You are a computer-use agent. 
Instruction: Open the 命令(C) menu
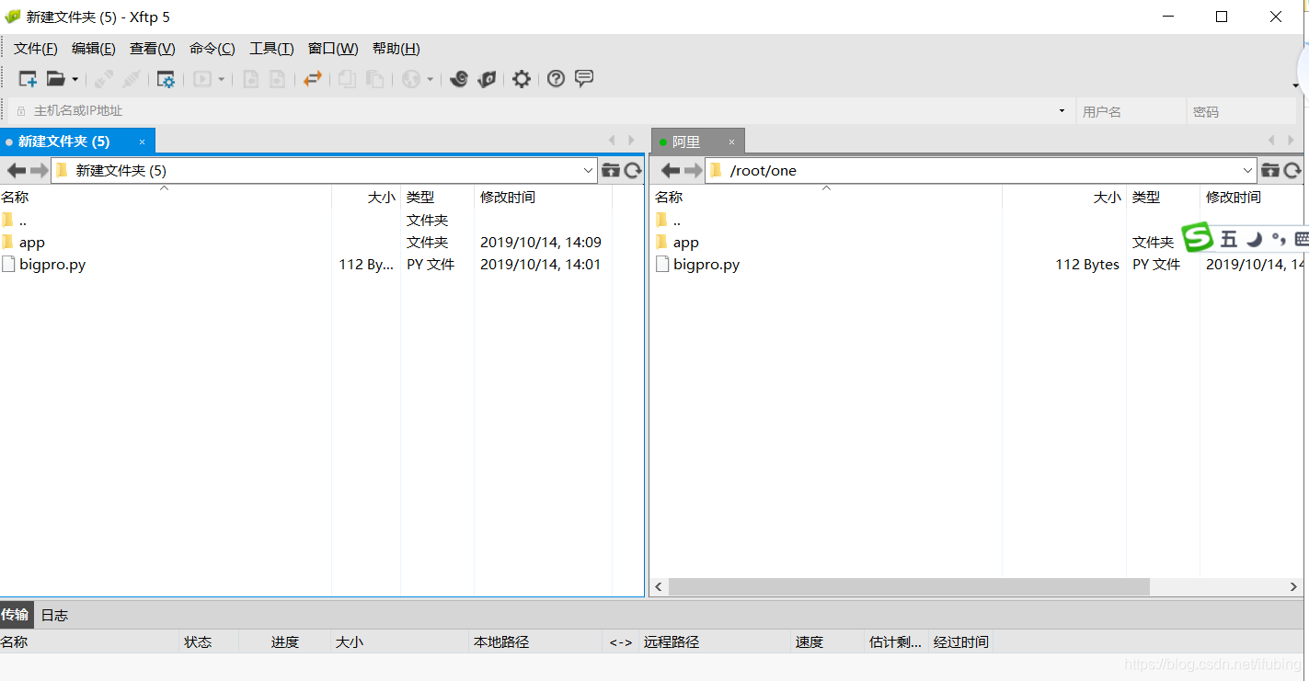tap(212, 49)
